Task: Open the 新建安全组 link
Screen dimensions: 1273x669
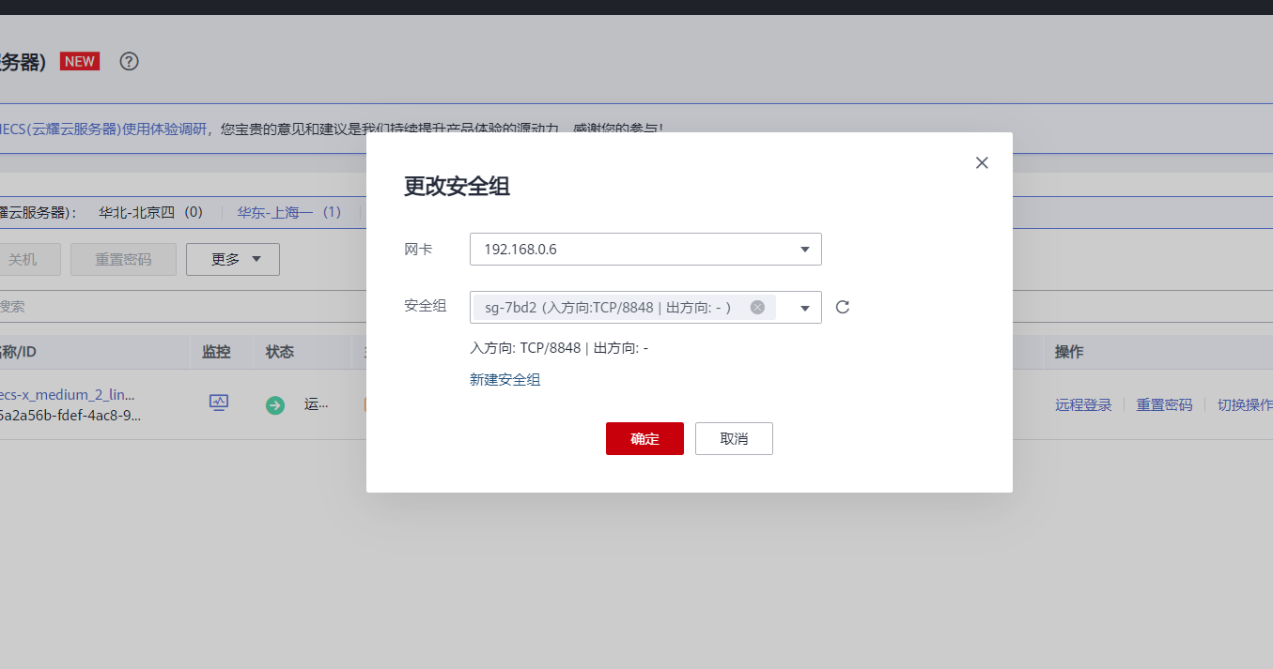Action: (505, 379)
